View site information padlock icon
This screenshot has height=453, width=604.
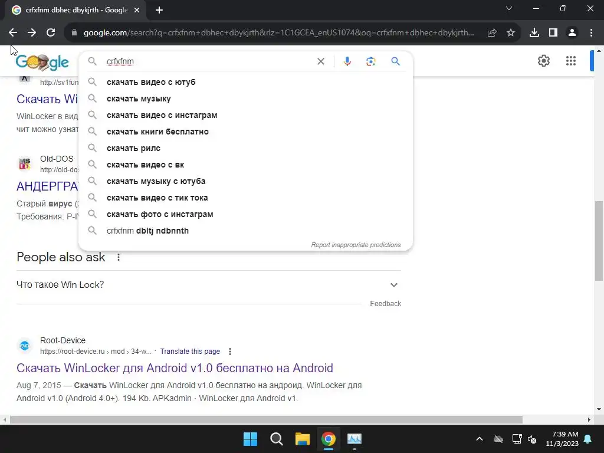click(75, 33)
